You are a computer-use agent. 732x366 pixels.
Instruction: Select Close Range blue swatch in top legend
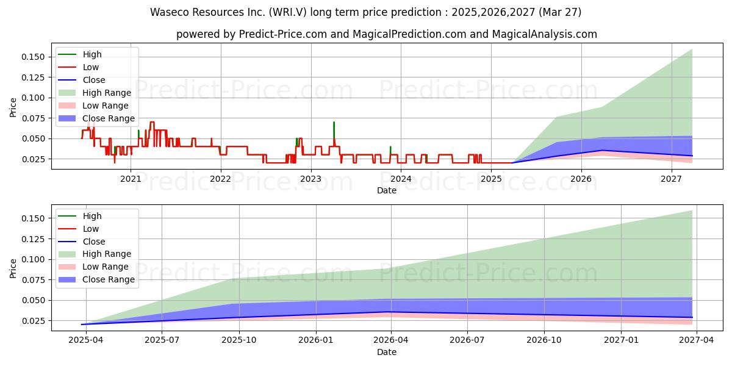[x=69, y=119]
